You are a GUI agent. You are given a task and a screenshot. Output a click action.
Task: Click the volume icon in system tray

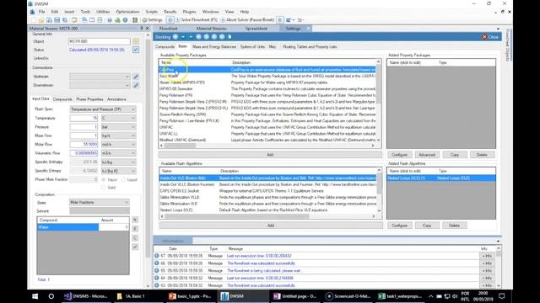[455, 296]
